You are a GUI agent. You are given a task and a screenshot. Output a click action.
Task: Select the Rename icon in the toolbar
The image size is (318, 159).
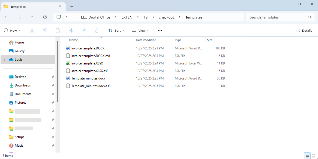pos(71,30)
